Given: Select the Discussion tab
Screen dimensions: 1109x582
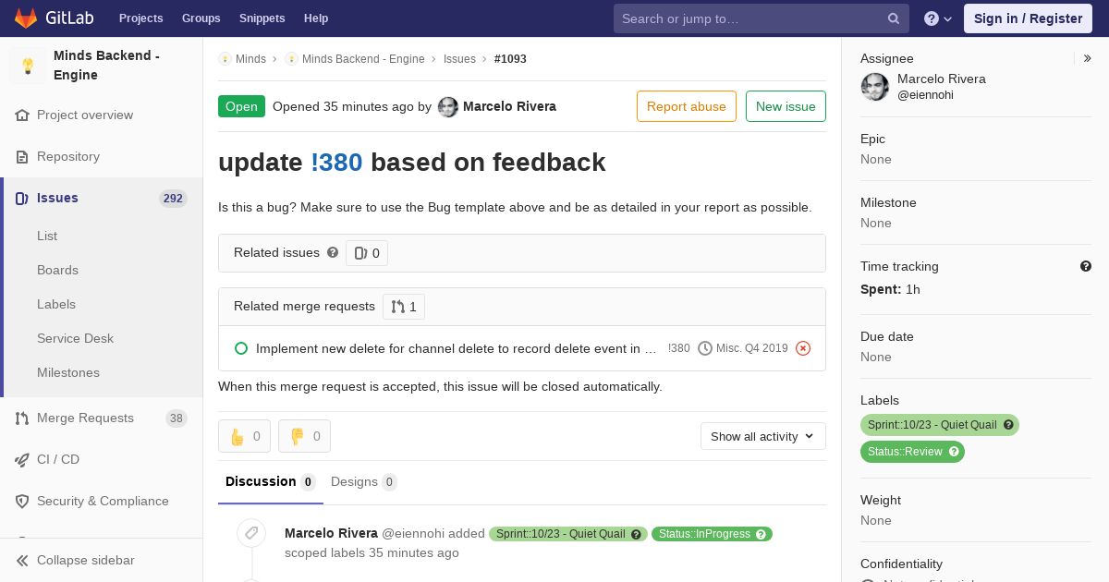Looking at the screenshot, I should pyautogui.click(x=270, y=481).
